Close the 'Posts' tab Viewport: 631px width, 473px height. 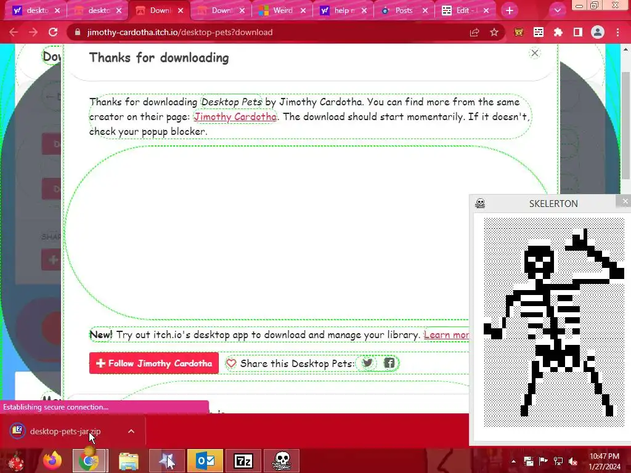425,11
